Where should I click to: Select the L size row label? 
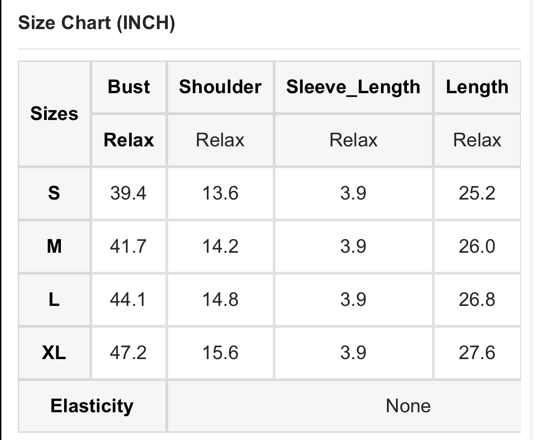coord(55,300)
